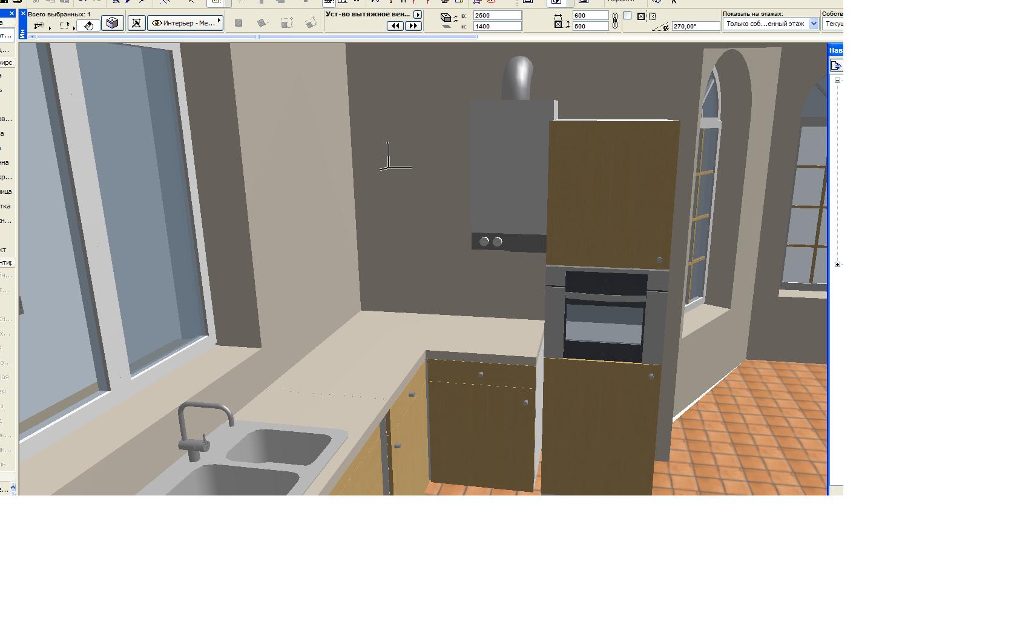
Task: Click the navigator project map icon
Action: (x=837, y=65)
